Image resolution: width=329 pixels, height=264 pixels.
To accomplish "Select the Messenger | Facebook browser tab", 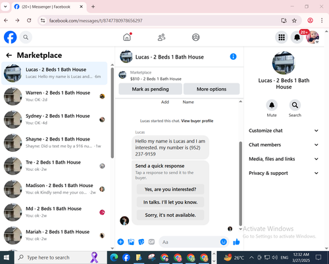I will [49, 7].
